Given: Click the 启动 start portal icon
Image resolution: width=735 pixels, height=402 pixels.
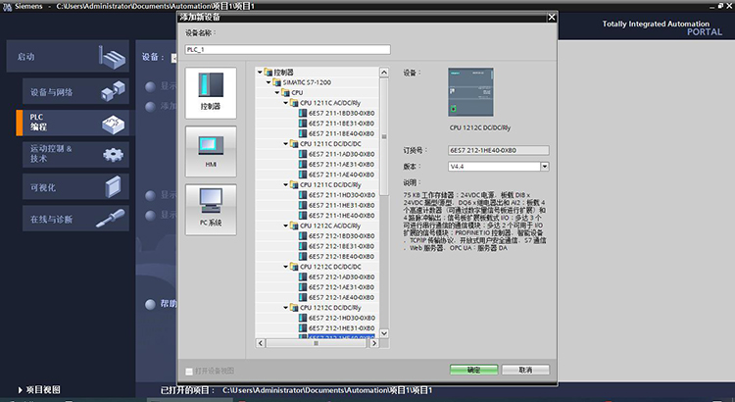Looking at the screenshot, I should [x=113, y=57].
